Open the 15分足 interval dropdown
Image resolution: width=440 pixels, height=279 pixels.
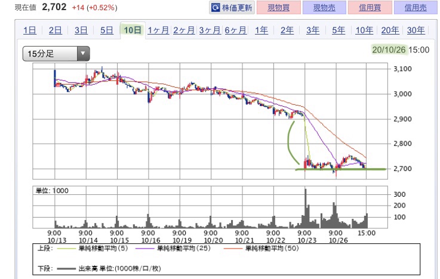56,54
